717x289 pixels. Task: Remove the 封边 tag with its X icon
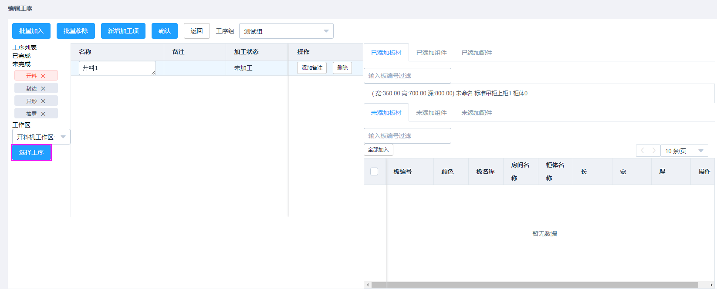(x=43, y=88)
